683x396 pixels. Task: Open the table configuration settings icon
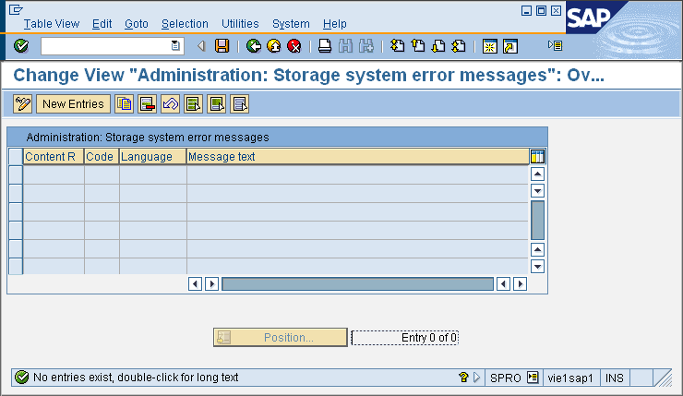click(x=537, y=157)
